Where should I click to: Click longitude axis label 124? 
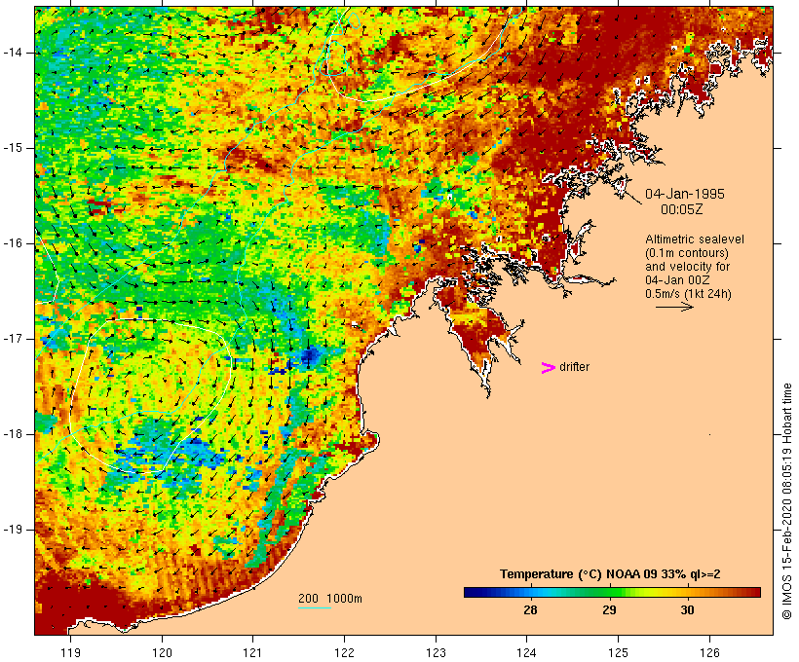[527, 652]
